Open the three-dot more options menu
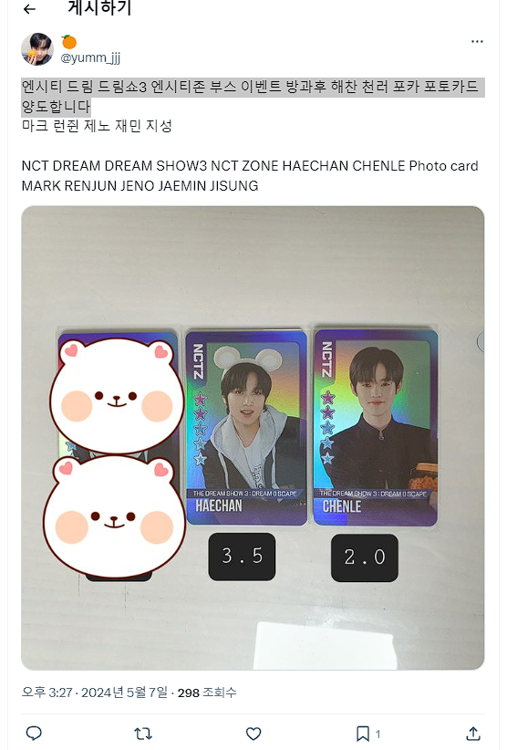The image size is (517, 750). tap(477, 42)
